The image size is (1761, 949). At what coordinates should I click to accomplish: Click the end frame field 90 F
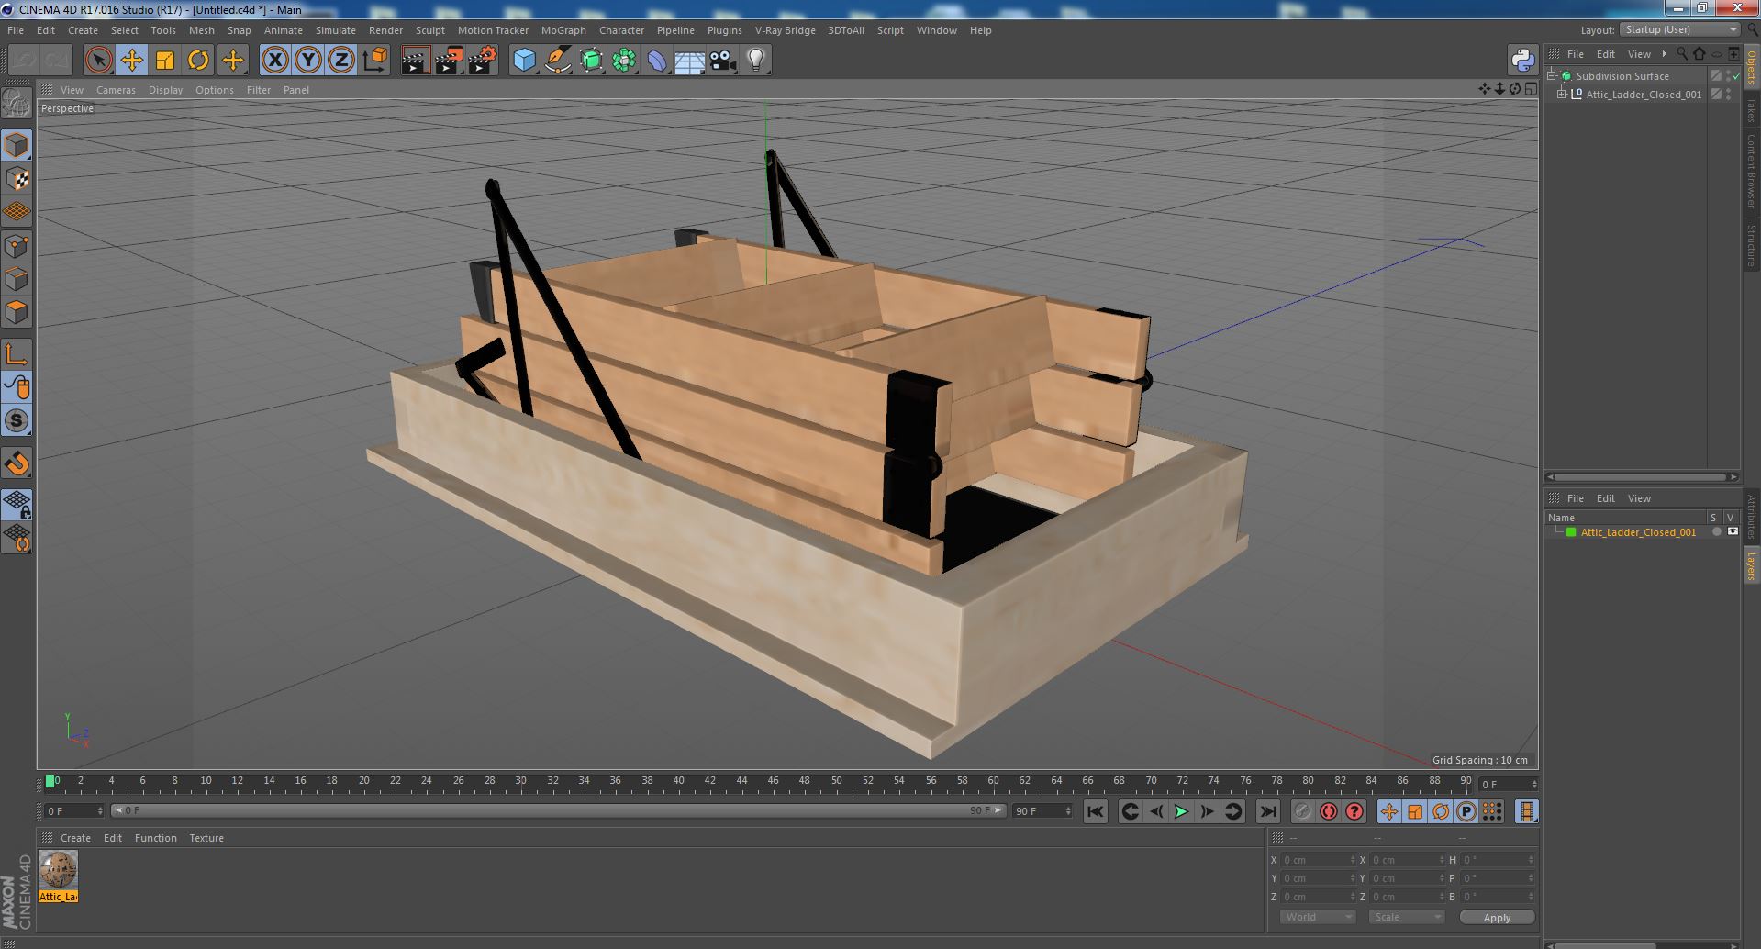[1042, 811]
